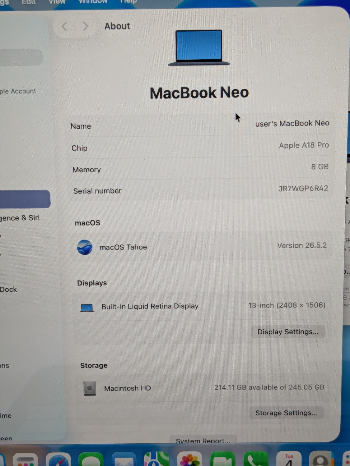This screenshot has height=466, width=350.
Task: Click the Apple A18 Pro chip value
Action: [304, 145]
